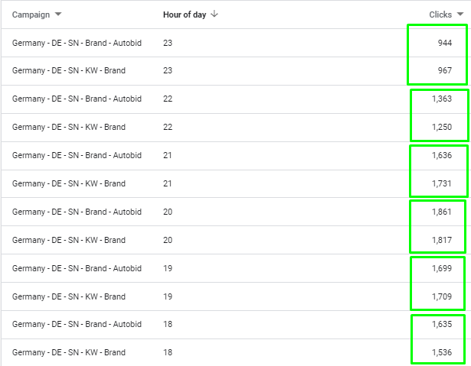
Task: Open the Autobid campaign in the hour 23 row
Action: (x=77, y=43)
